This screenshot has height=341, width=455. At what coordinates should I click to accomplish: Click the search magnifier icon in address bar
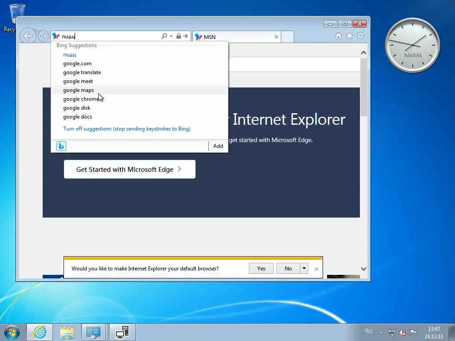pos(164,36)
